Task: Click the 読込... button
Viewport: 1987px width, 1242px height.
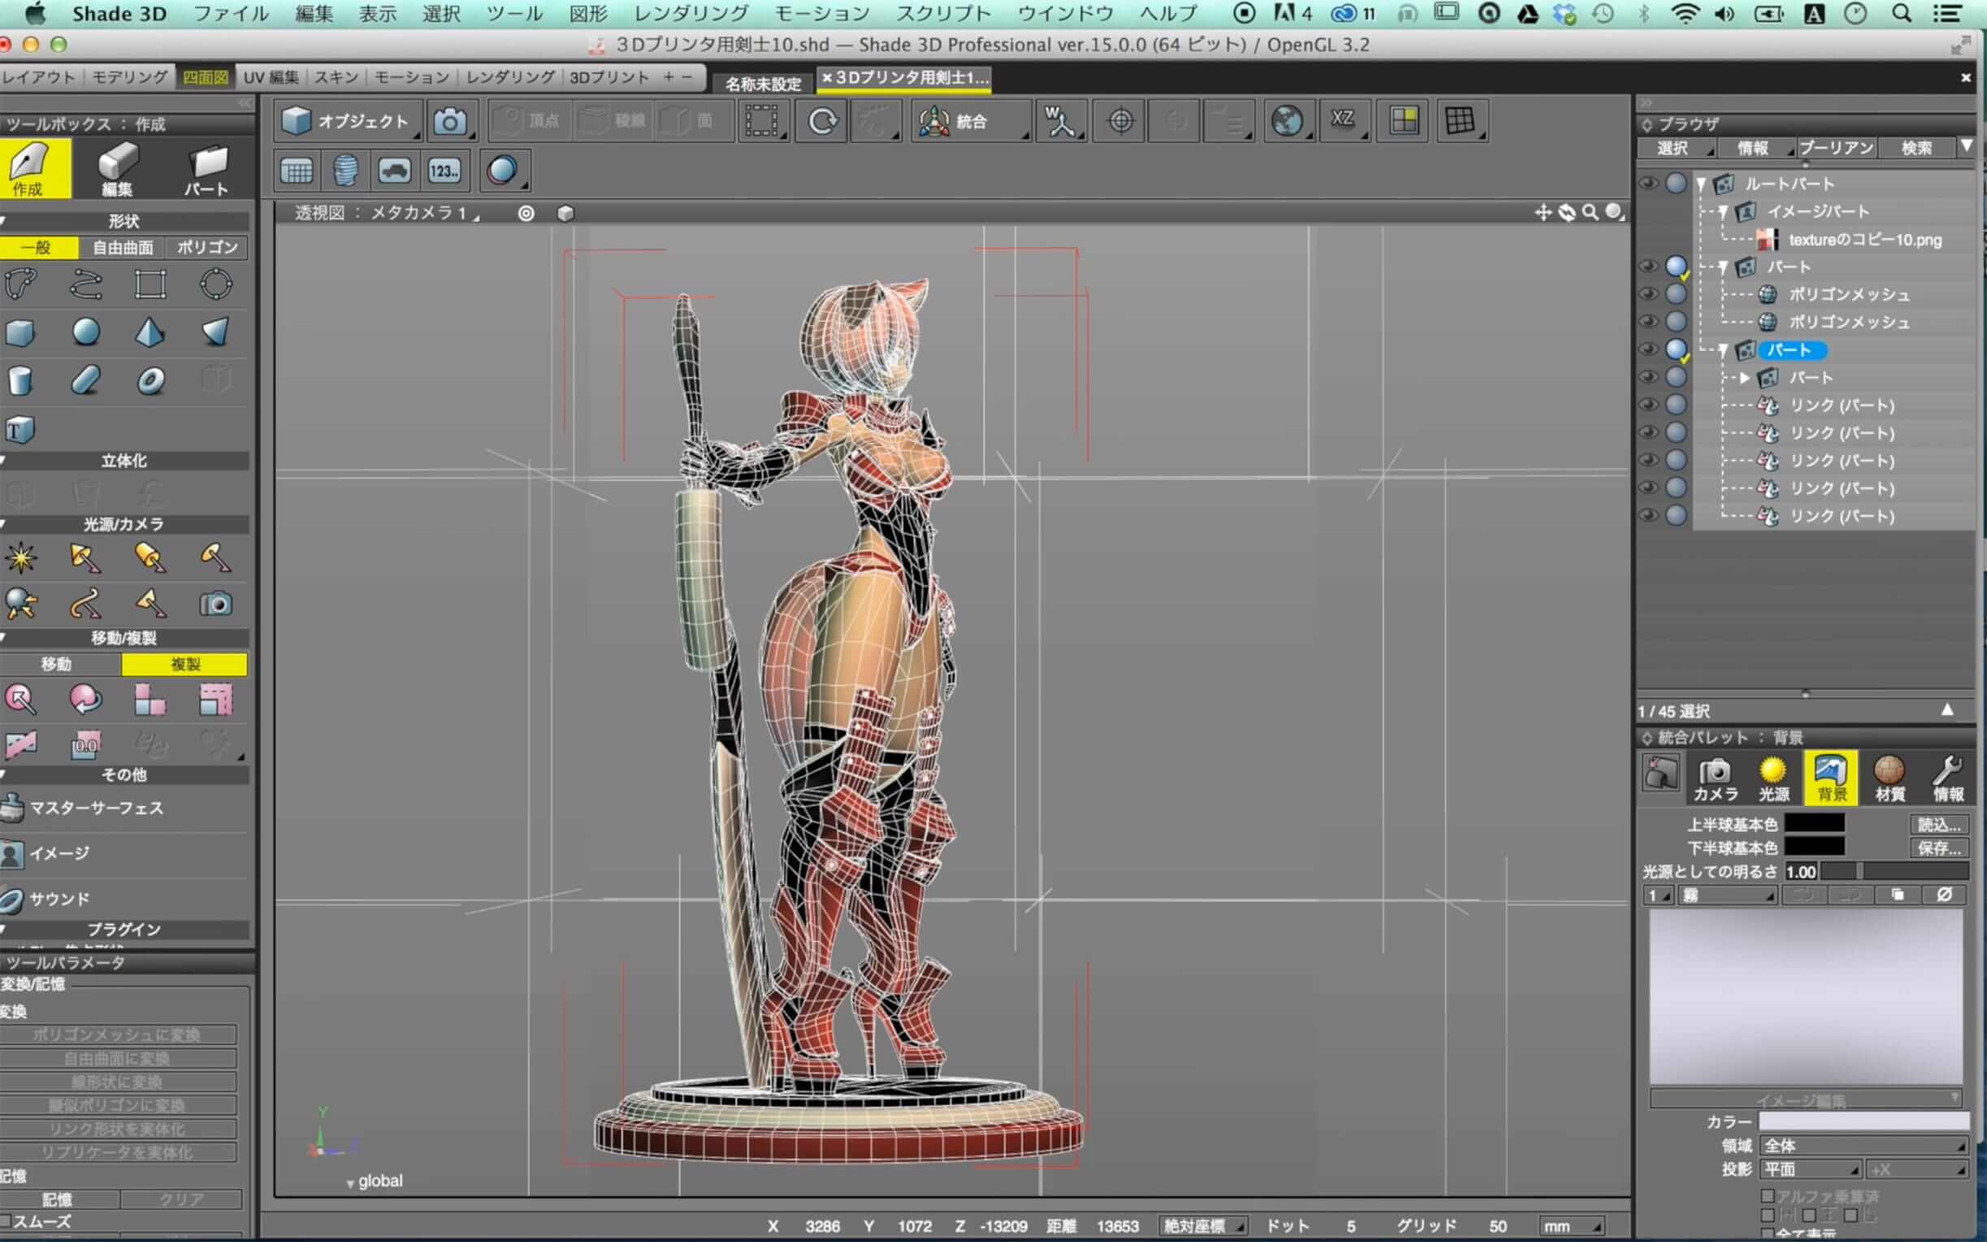Action: click(x=1938, y=824)
